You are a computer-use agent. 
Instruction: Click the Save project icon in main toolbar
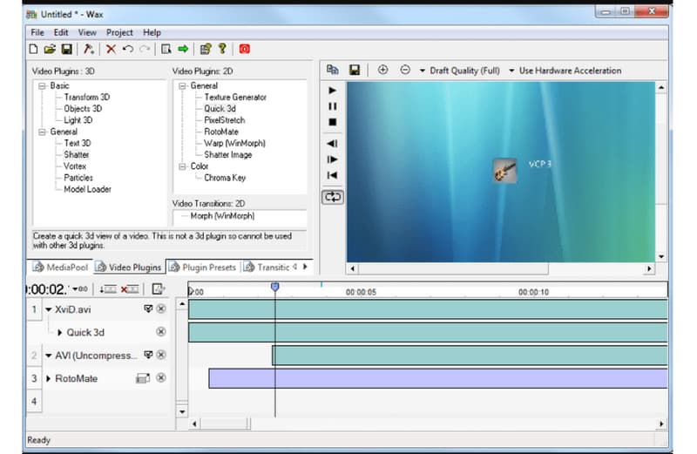(x=66, y=50)
